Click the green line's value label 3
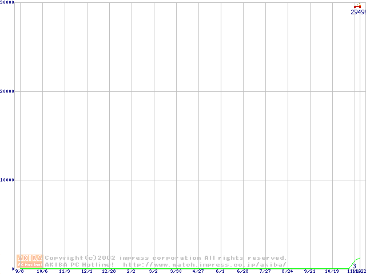 pyautogui.click(x=355, y=266)
